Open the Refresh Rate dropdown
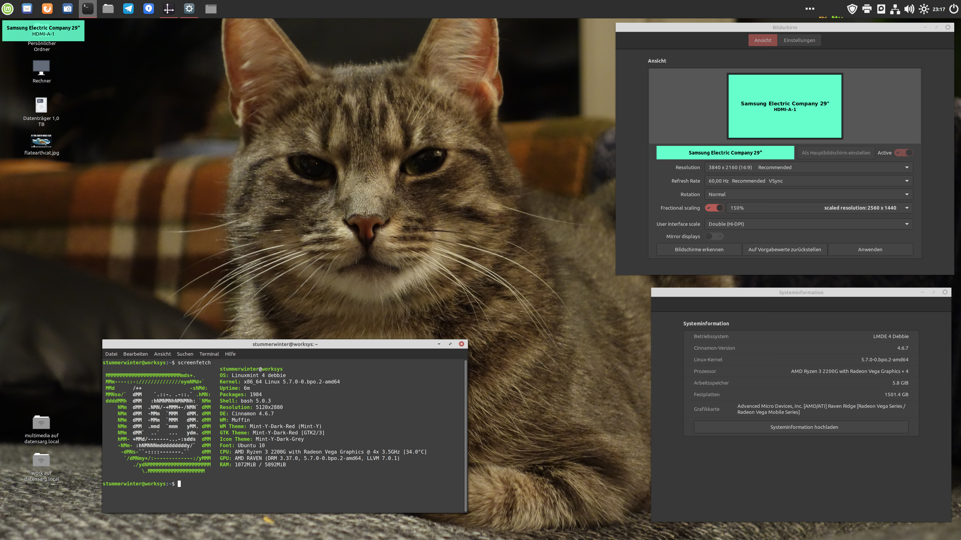The width and height of the screenshot is (961, 540). (x=808, y=181)
